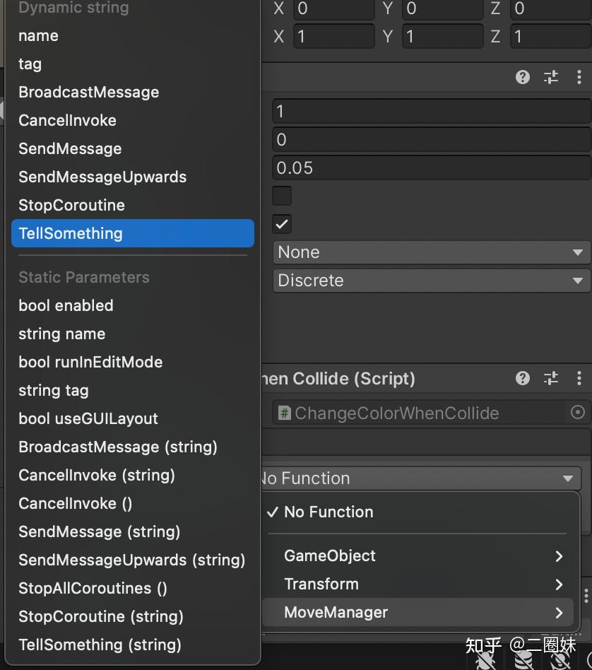Tick the unchecked checkbox below the 0.05 field
This screenshot has width=592, height=670.
pyautogui.click(x=282, y=196)
